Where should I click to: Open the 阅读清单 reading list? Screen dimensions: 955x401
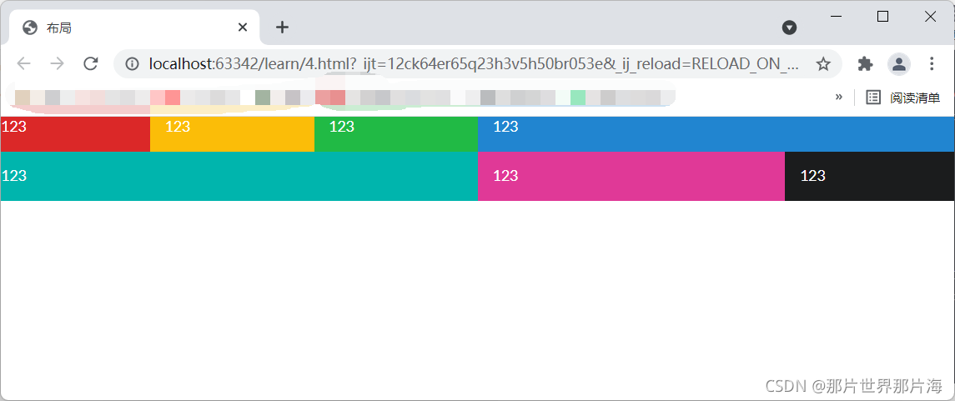(903, 98)
